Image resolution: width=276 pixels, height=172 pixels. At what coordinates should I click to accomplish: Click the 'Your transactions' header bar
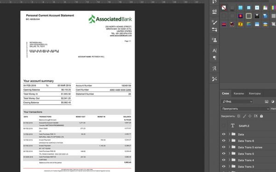coord(77,112)
